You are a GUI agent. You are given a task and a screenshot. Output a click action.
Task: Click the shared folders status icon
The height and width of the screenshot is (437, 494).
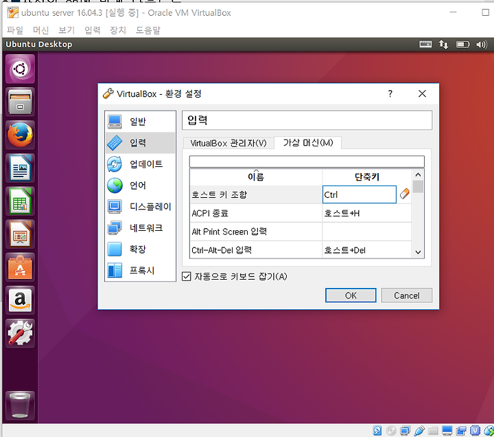pos(433,431)
